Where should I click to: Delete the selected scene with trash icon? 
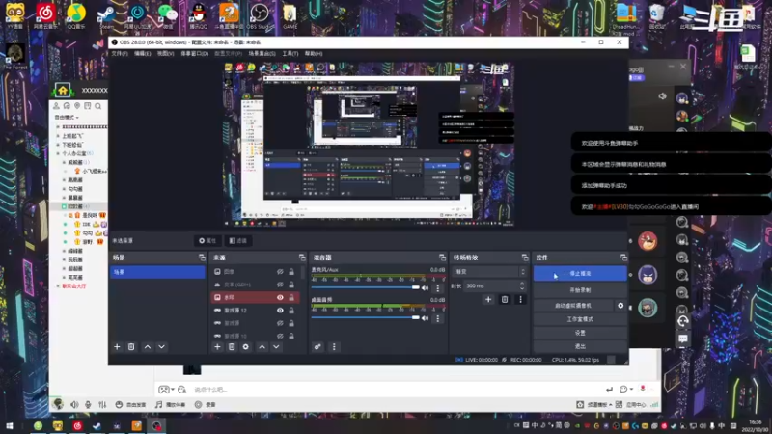click(x=131, y=347)
